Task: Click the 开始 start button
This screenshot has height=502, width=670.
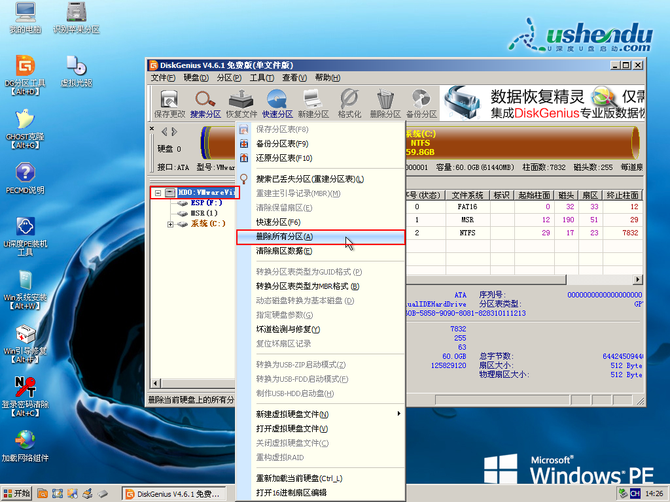Action: coord(17,494)
